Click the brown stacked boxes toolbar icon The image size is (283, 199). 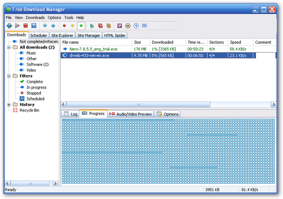(x=109, y=26)
